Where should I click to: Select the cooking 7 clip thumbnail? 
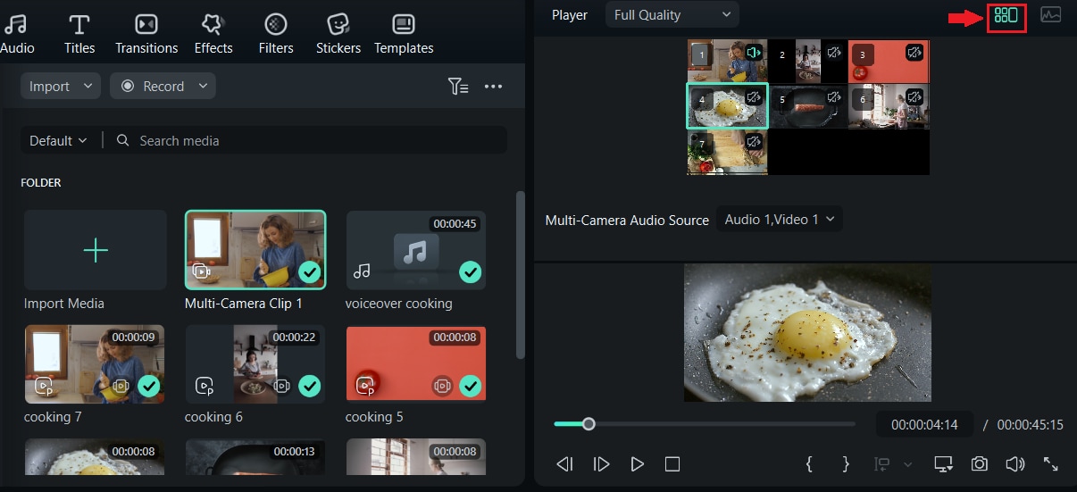(x=95, y=363)
